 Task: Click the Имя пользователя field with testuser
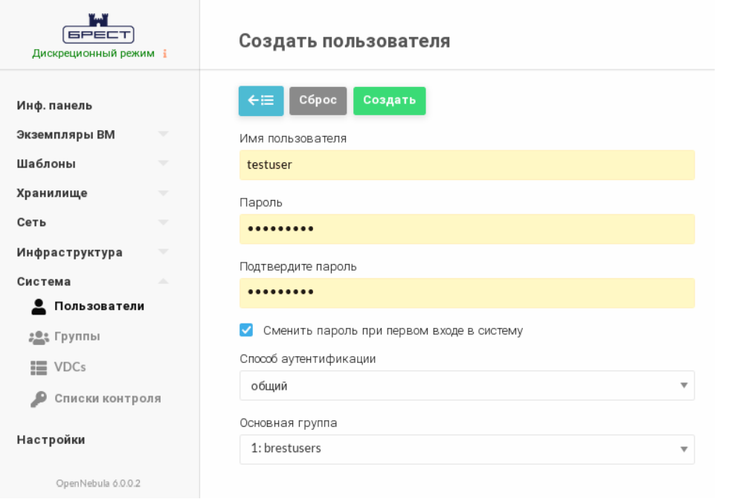click(x=467, y=165)
